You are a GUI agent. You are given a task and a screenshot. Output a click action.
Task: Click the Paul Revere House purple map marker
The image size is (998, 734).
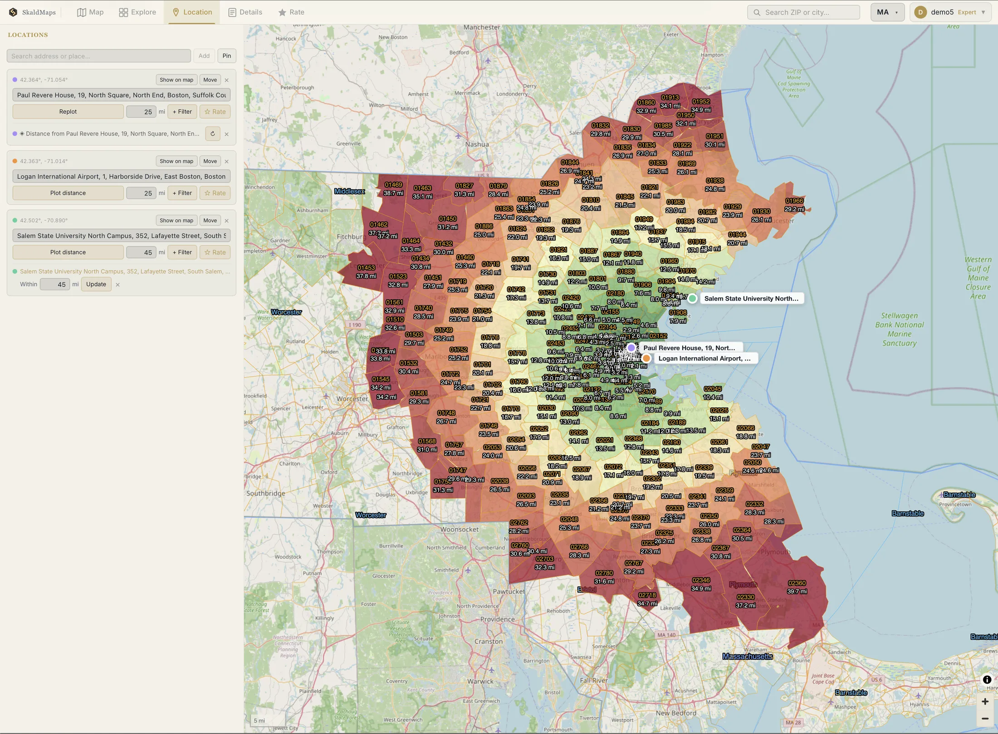point(631,348)
